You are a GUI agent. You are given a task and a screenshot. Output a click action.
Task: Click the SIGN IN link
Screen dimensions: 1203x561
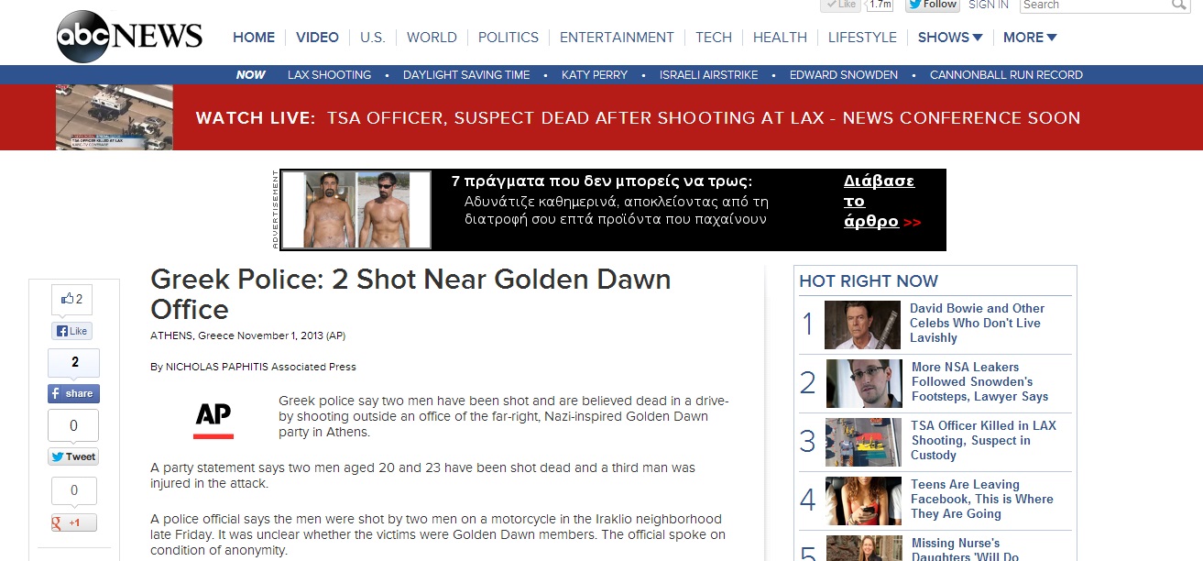(x=989, y=5)
